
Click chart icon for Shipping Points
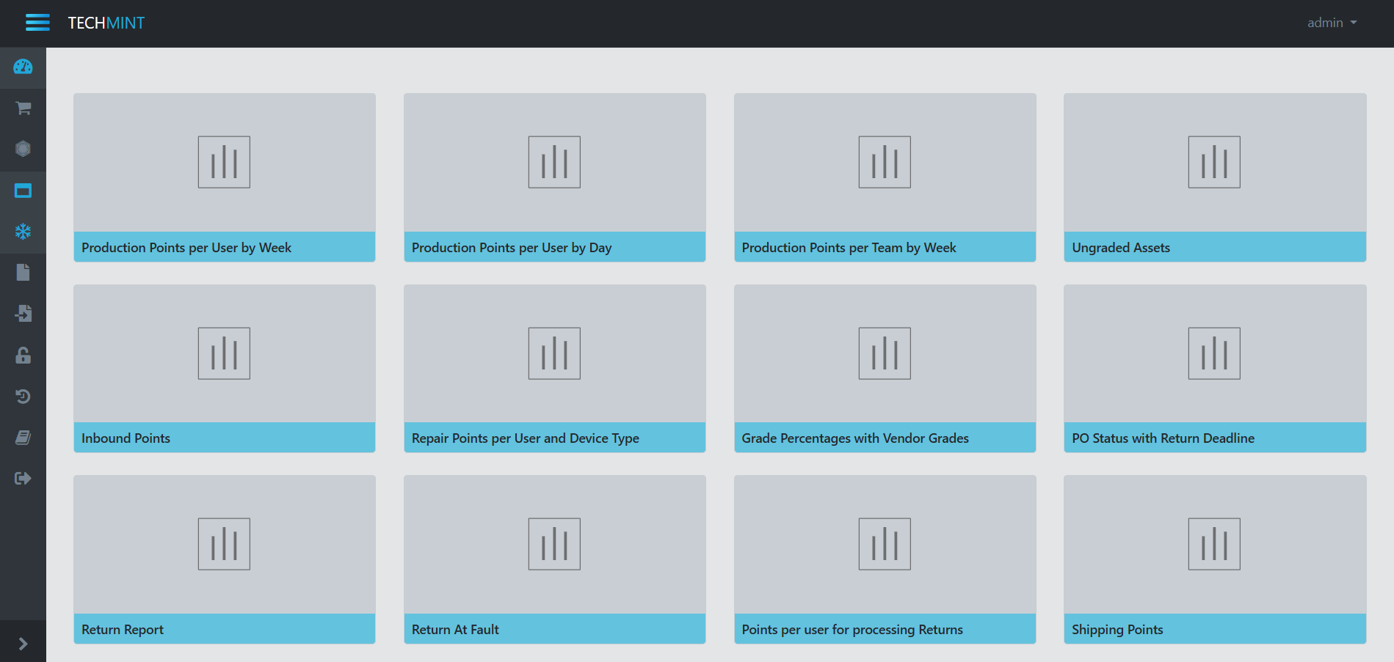pyautogui.click(x=1214, y=544)
